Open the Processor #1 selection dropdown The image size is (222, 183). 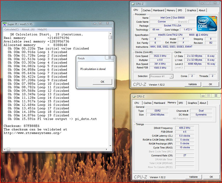[x=162, y=76]
